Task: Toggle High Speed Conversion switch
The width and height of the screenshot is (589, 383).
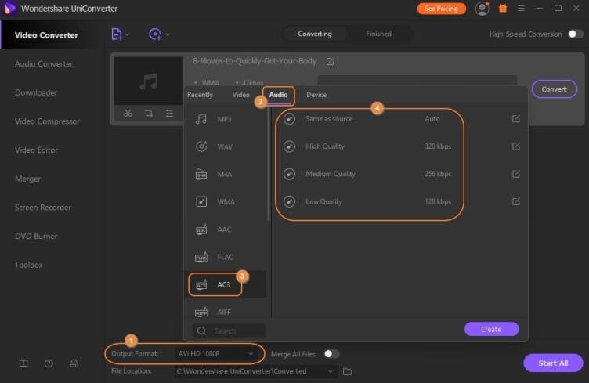Action: point(575,34)
